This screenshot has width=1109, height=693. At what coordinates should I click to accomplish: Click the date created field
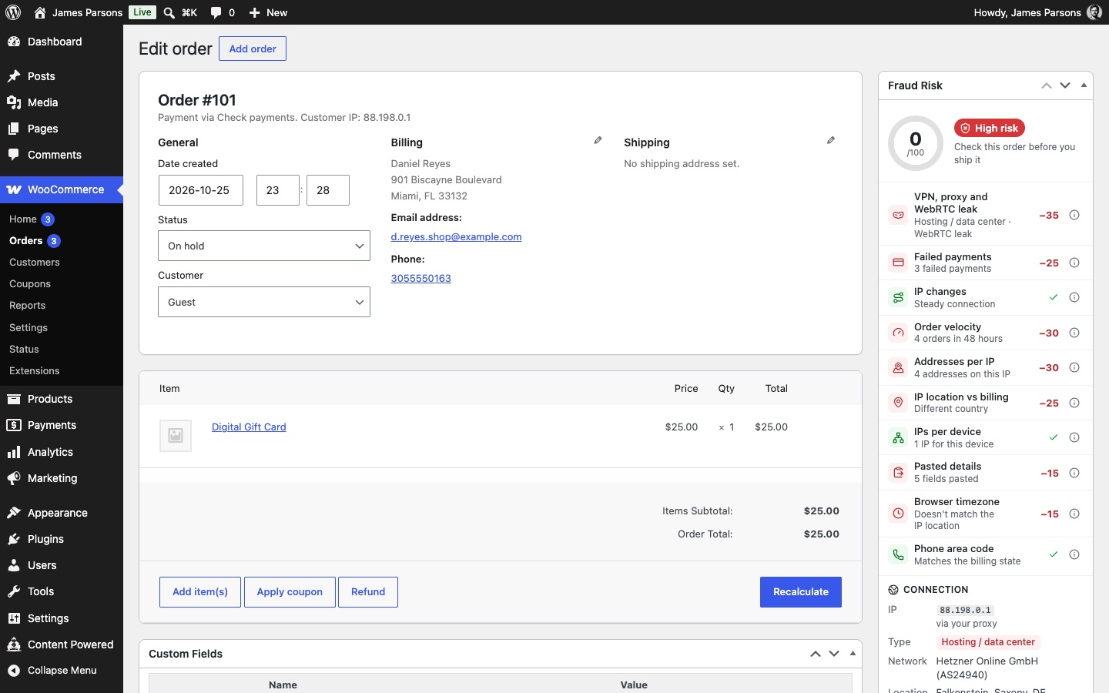tap(200, 190)
